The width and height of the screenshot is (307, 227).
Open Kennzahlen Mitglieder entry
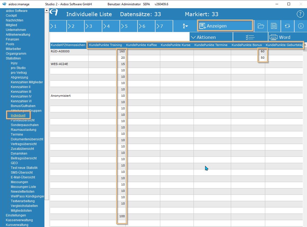coord(27,82)
